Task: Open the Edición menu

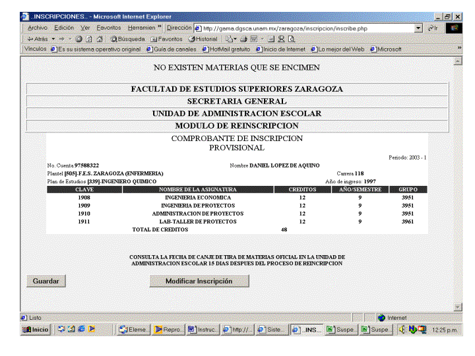Action: (64, 28)
